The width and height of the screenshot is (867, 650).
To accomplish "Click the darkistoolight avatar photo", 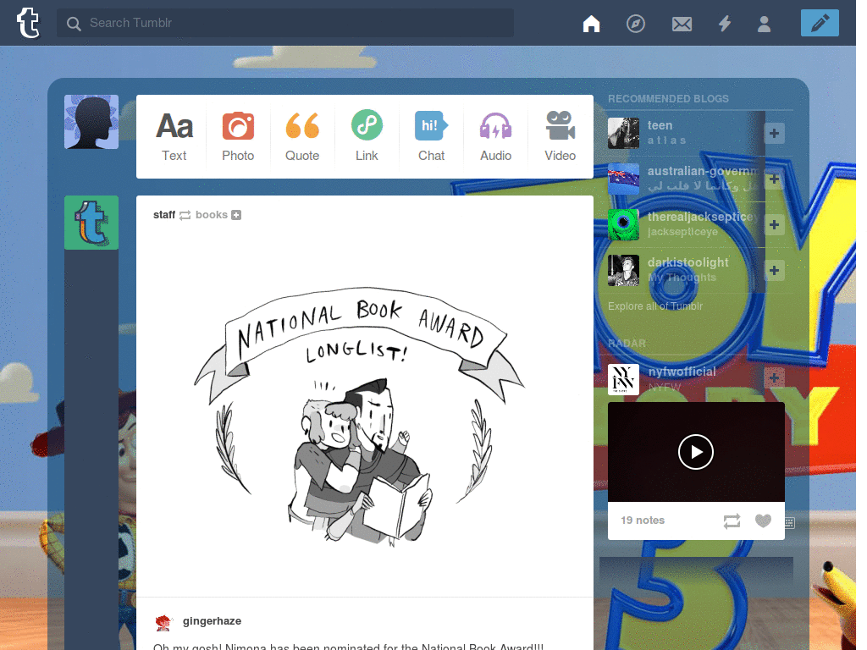I will (x=623, y=270).
